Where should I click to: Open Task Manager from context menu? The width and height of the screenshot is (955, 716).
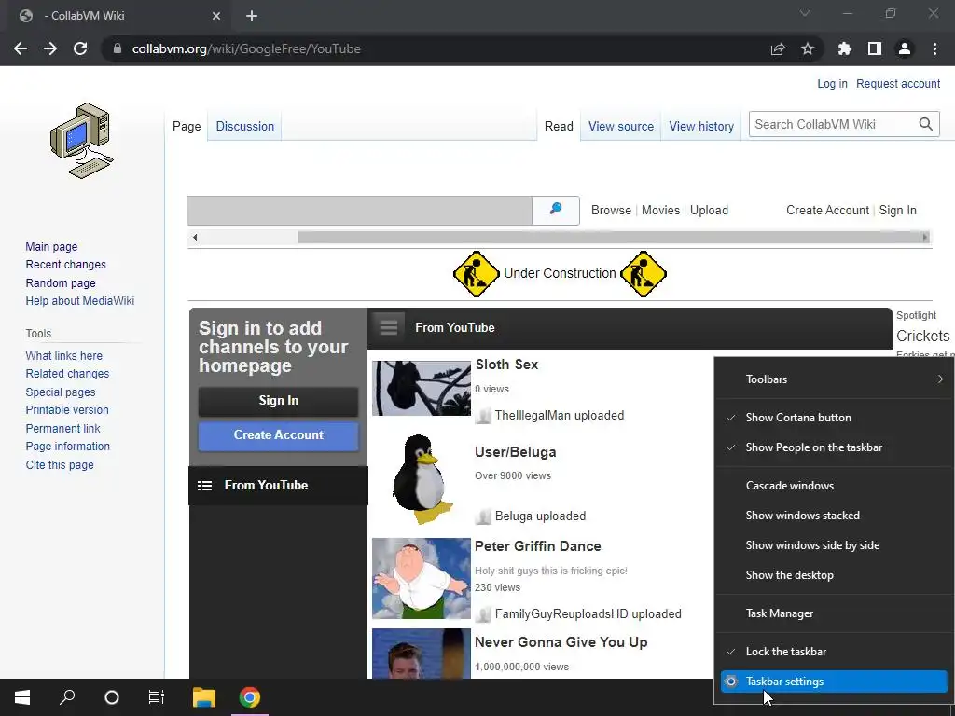coord(834,613)
